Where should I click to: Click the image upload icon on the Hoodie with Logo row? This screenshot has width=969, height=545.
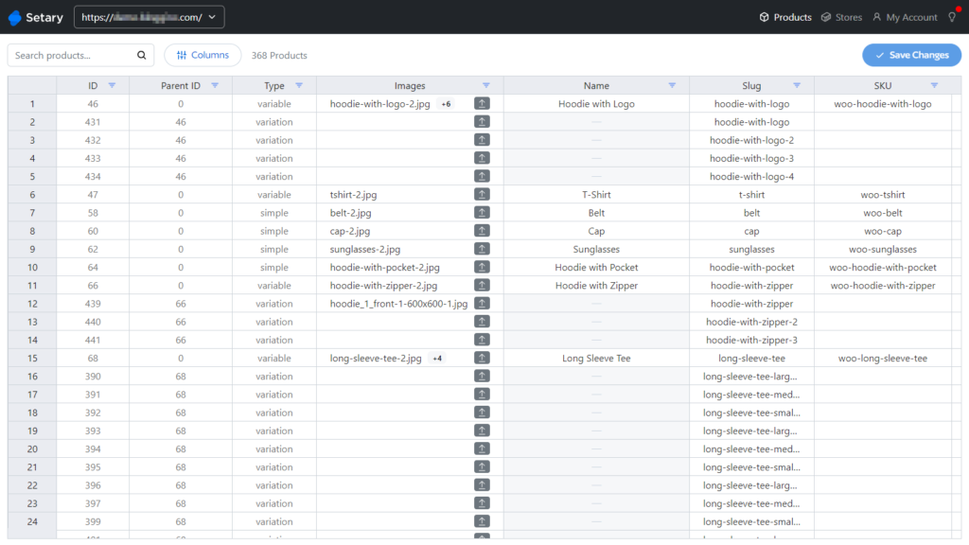pos(482,103)
